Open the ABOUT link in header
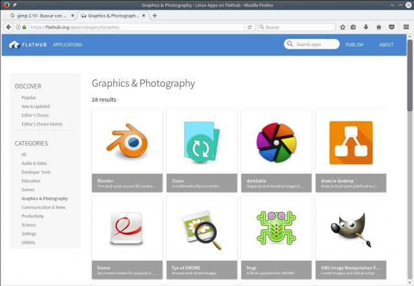Screen dimensions: 414x286 click(386, 45)
